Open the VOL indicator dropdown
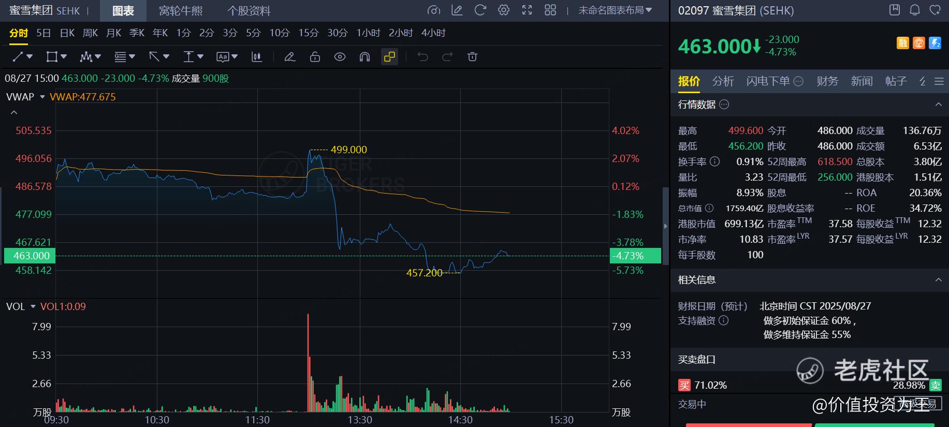949x427 pixels. click(33, 306)
